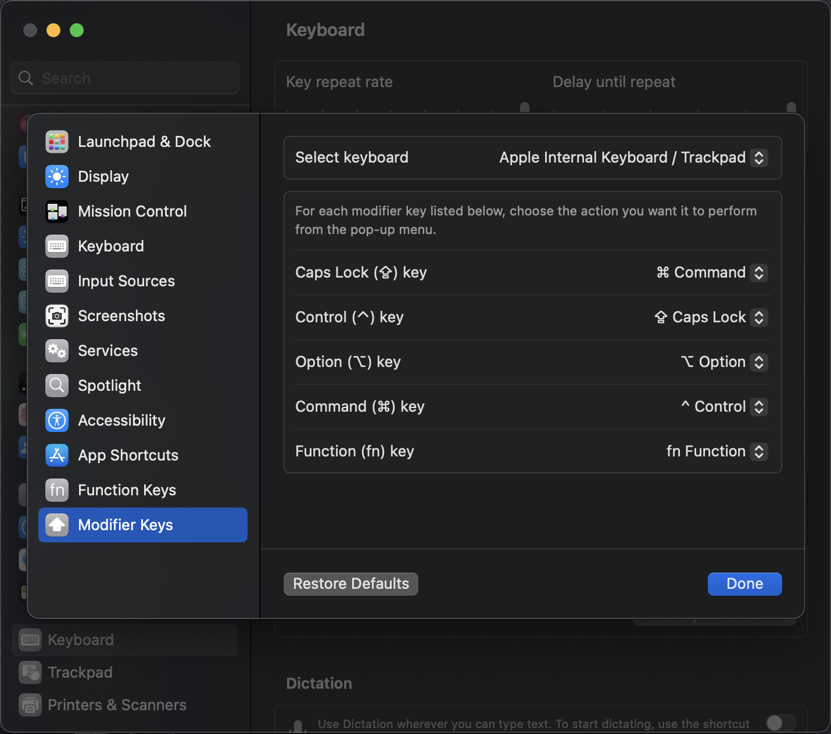Click the Launchpad & Dock icon
Image resolution: width=831 pixels, height=734 pixels.
[x=57, y=142]
